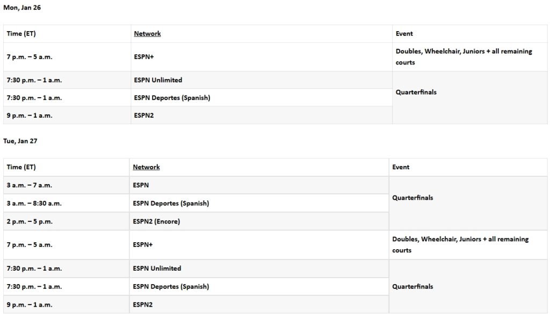Image resolution: width=550 pixels, height=319 pixels.
Task: Click Tuesday's "7 p.m. – 5 a.m." time cell
Action: coord(30,245)
